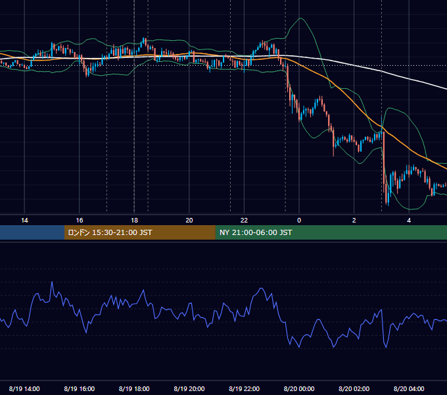The image size is (447, 395).
Task: Click the blue session bar before London
Action: click(32, 232)
